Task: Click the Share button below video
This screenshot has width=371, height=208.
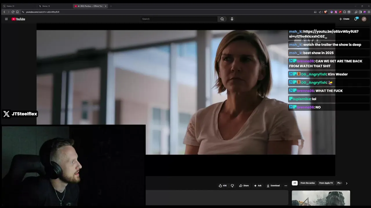Action: (x=244, y=185)
